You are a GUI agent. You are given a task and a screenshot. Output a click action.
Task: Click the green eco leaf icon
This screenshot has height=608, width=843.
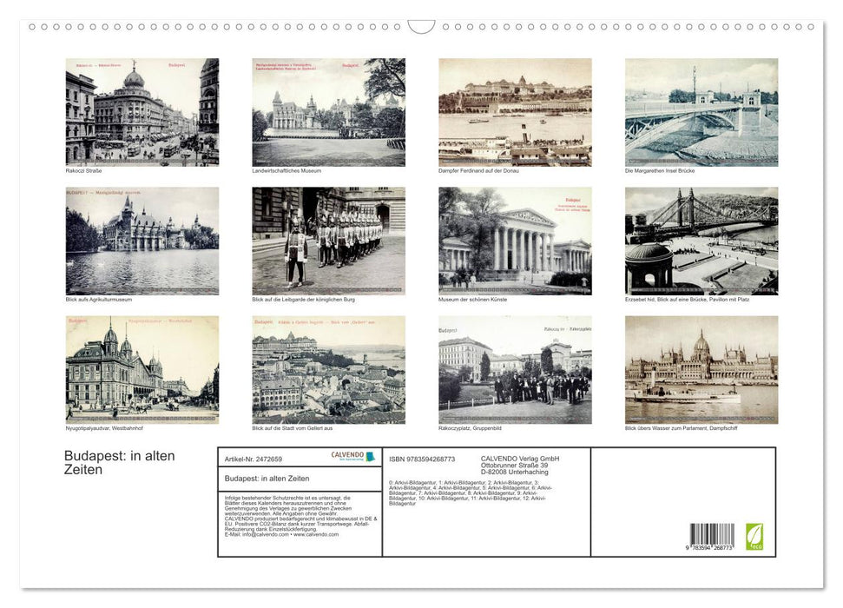tap(754, 537)
